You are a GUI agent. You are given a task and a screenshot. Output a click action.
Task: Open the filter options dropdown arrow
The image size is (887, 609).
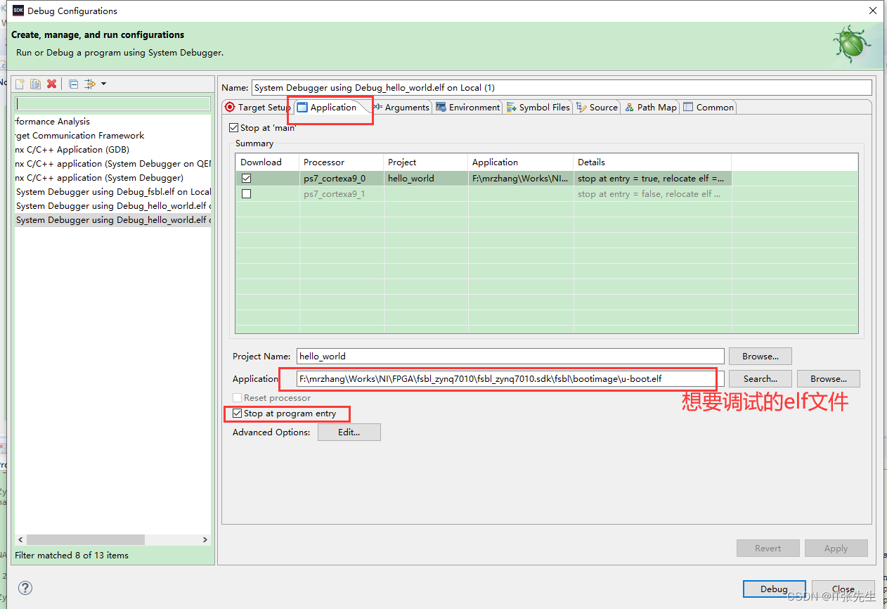pyautogui.click(x=104, y=84)
